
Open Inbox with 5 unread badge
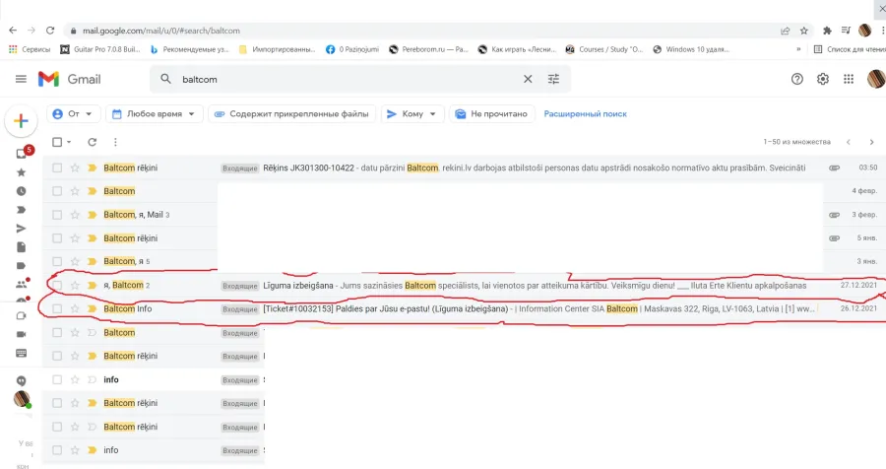pyautogui.click(x=24, y=152)
